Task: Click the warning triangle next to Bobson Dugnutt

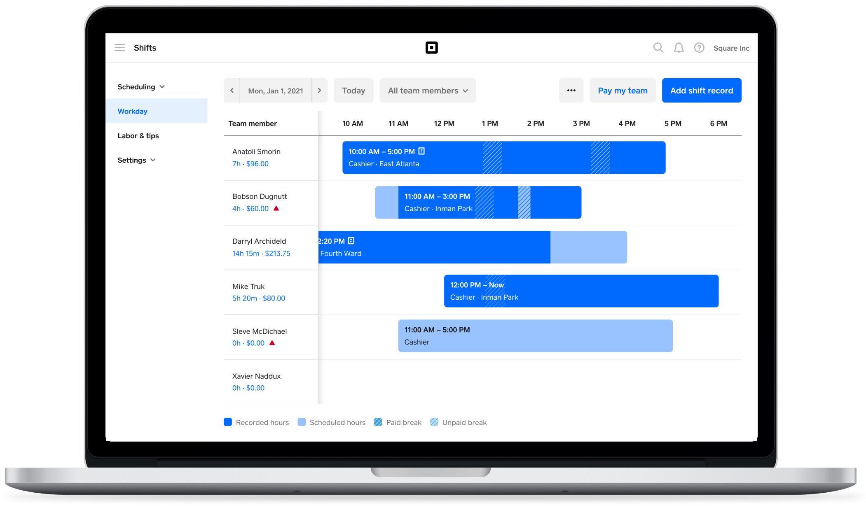Action: (x=276, y=209)
